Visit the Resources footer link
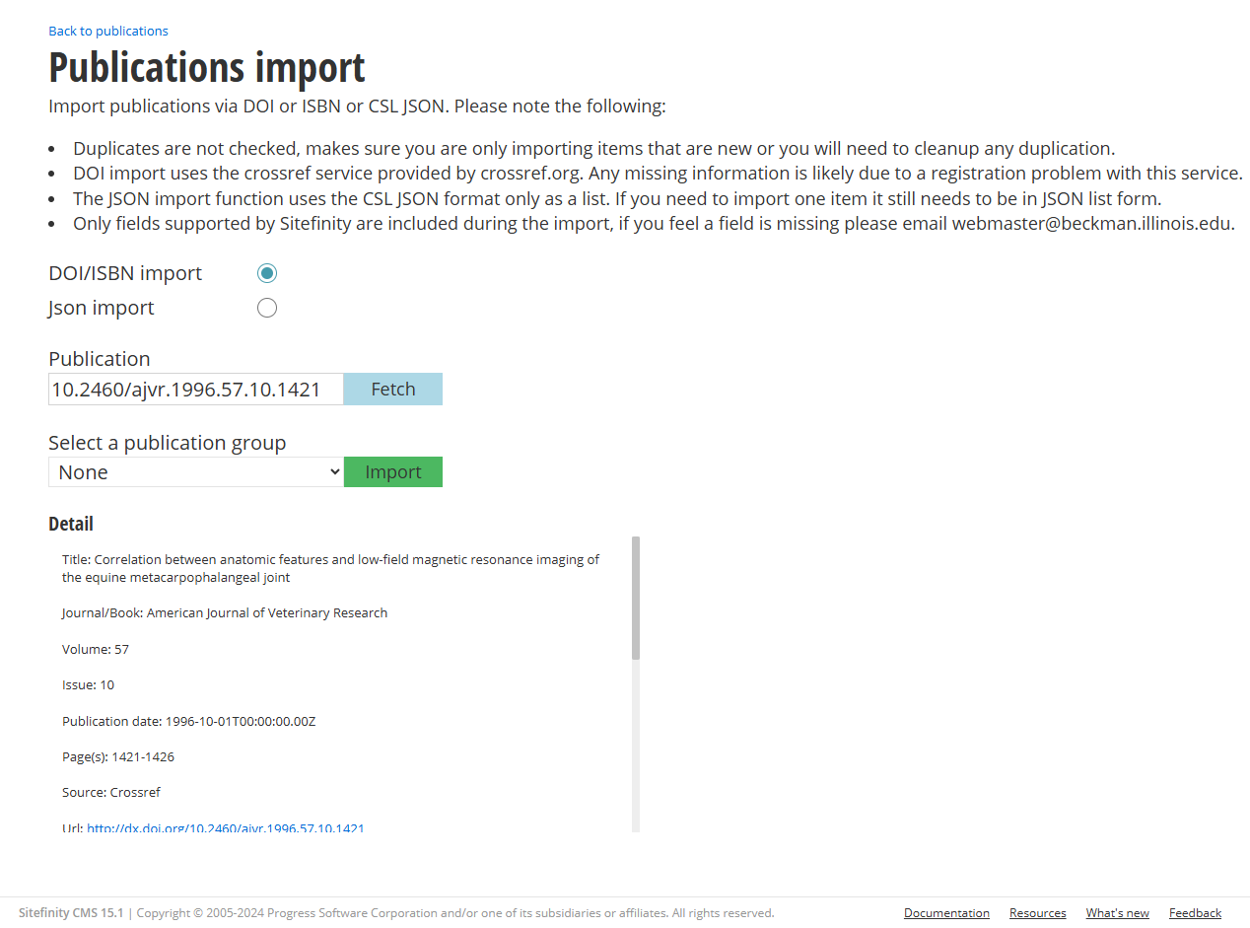The height and width of the screenshot is (928, 1250). pyautogui.click(x=1037, y=913)
